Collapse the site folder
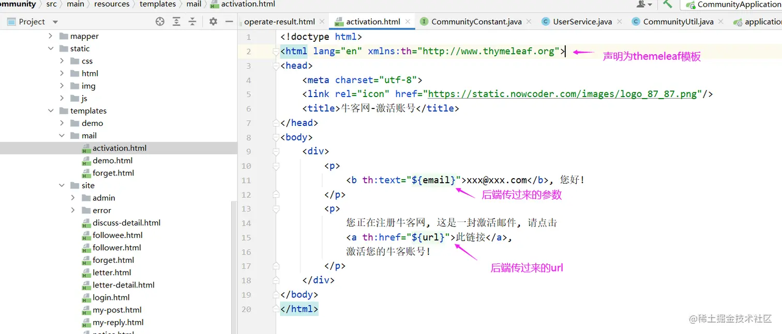The height and width of the screenshot is (334, 782). (62, 185)
